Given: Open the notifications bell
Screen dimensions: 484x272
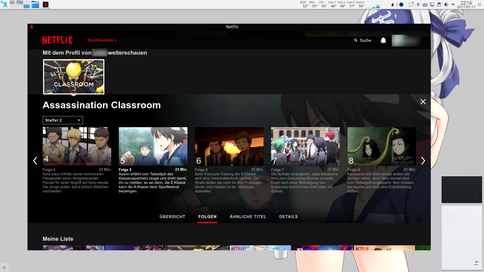Looking at the screenshot, I should (383, 40).
